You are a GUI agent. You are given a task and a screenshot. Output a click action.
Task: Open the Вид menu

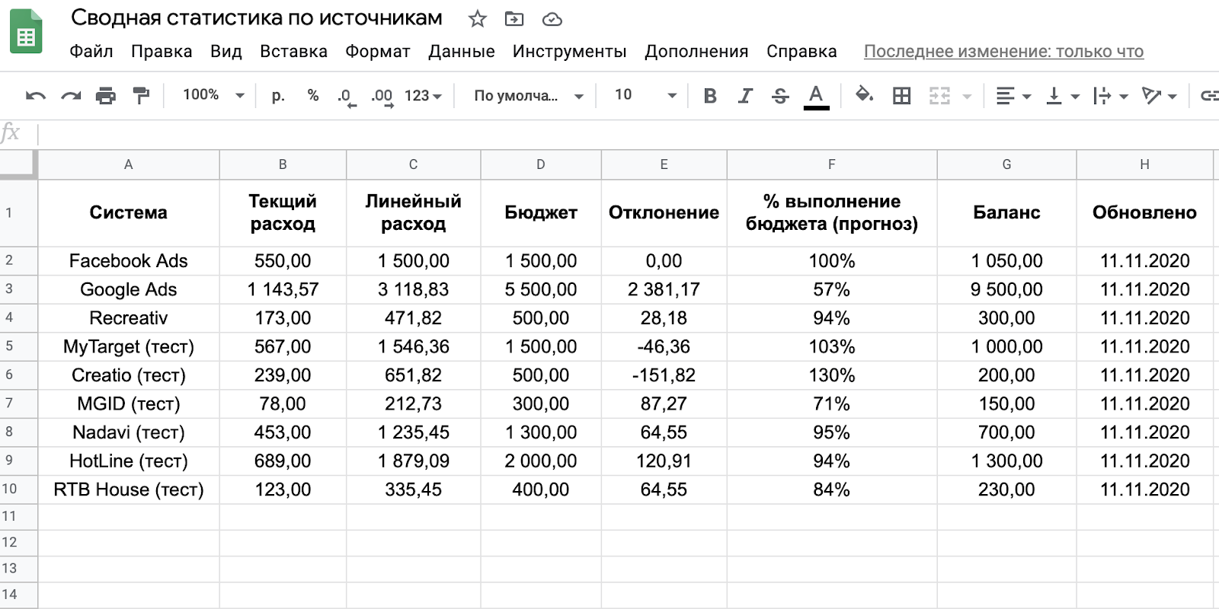coord(226,52)
